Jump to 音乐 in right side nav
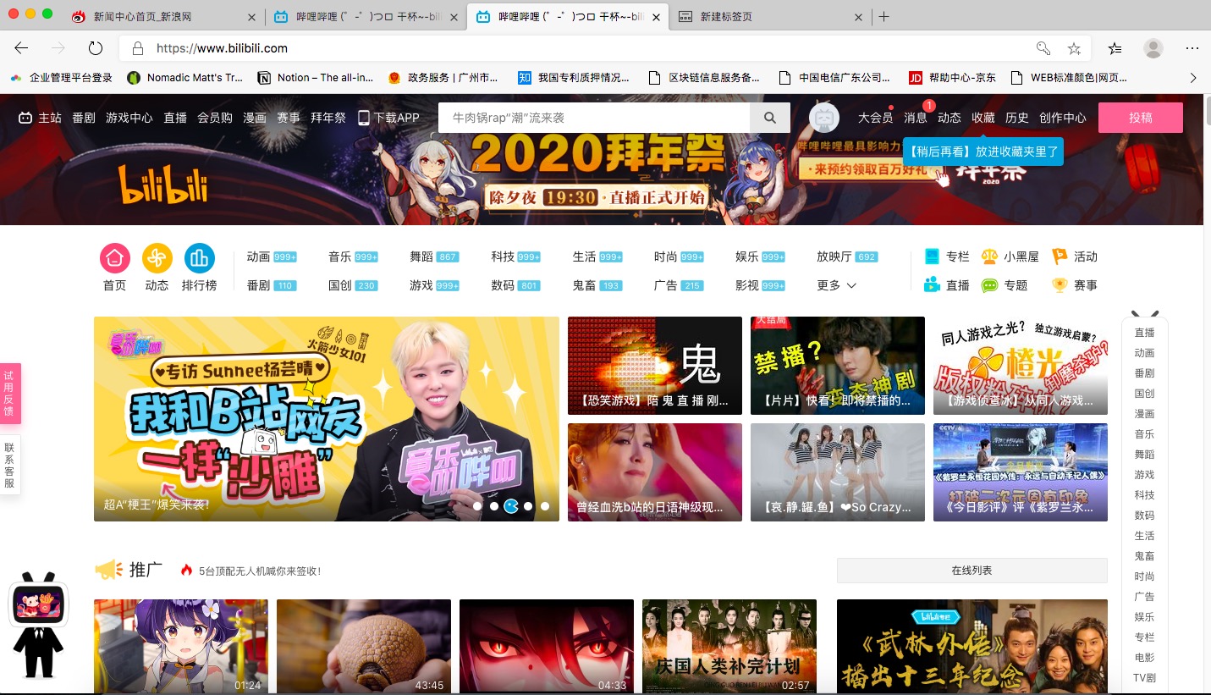Screen dimensions: 1211x695 1144,434
